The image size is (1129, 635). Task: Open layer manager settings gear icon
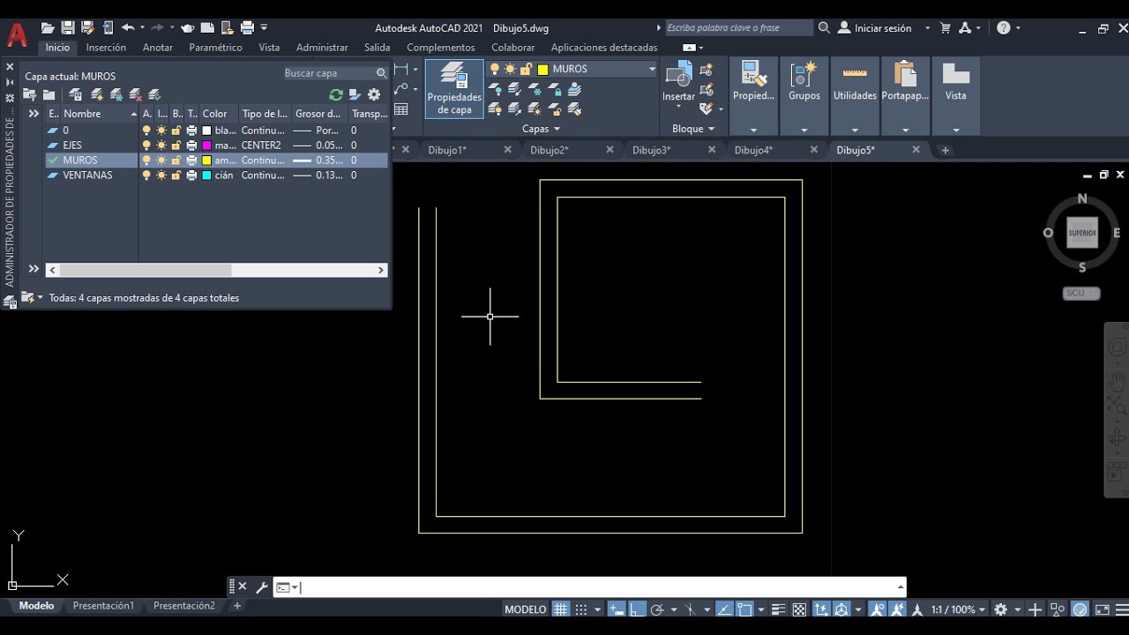coord(374,94)
